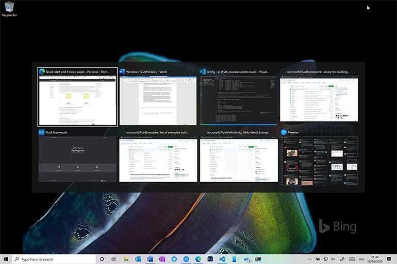Open Outlook from the taskbar

pyautogui.click(x=138, y=259)
